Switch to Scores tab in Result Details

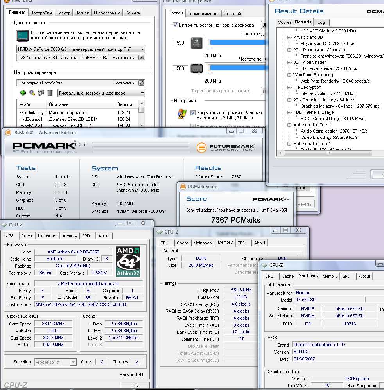(285, 22)
